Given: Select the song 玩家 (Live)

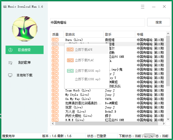Looking at the screenshot, I should click(x=74, y=107).
